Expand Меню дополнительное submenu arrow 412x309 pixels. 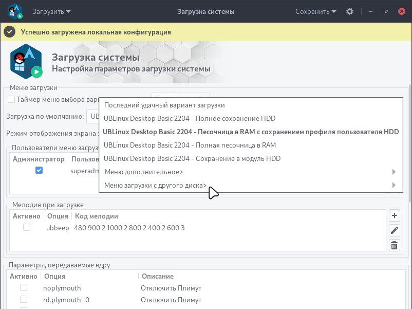(x=394, y=172)
